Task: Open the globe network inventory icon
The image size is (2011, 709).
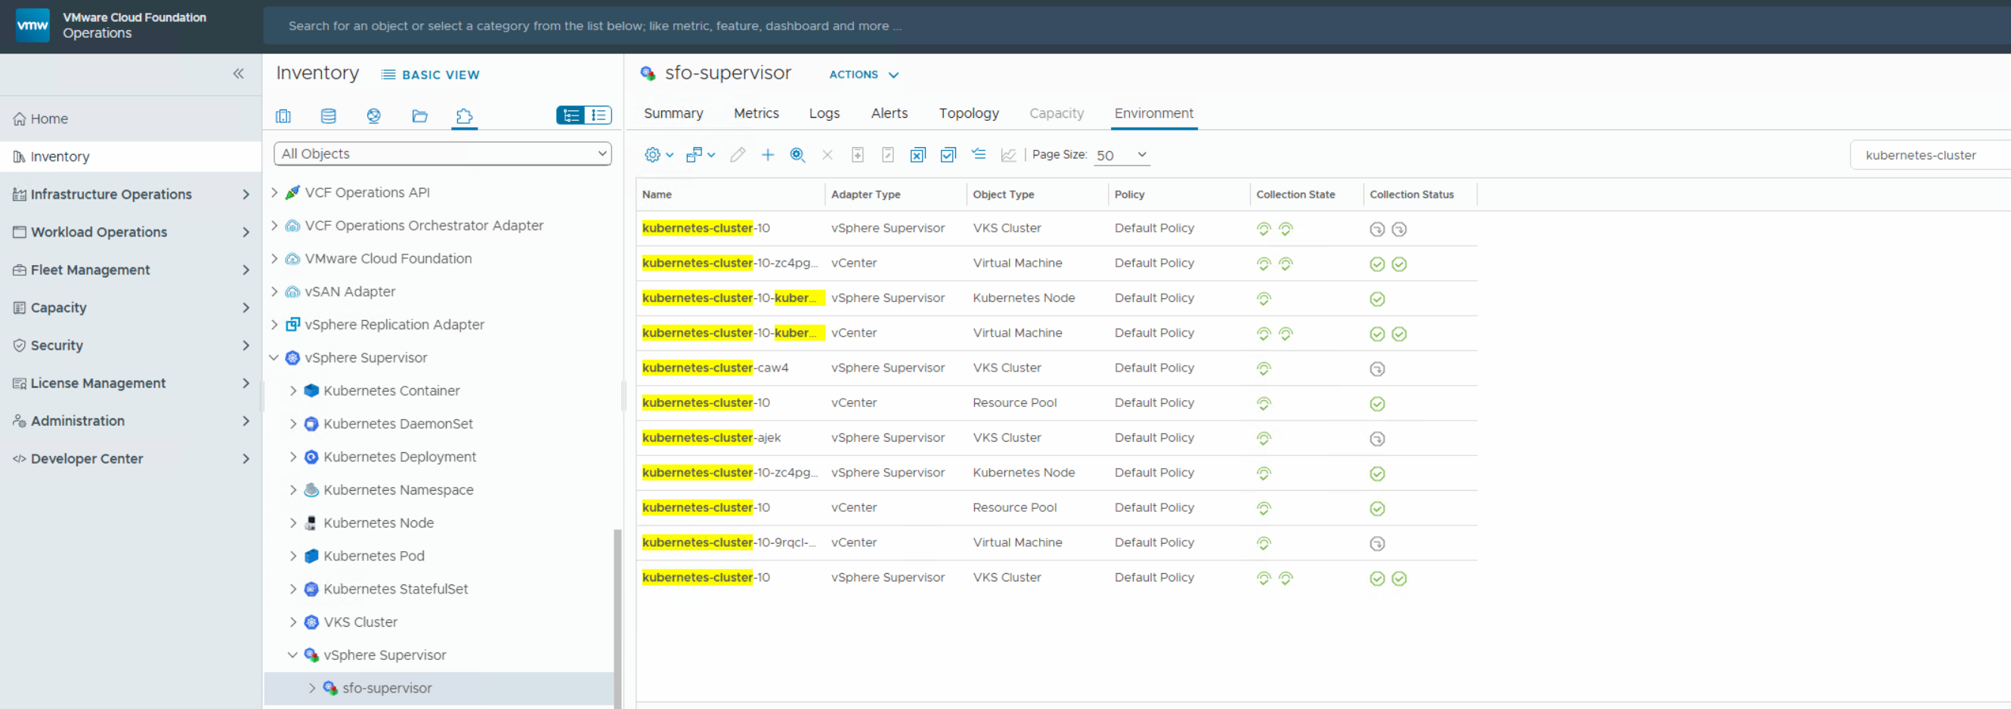Action: coord(374,116)
